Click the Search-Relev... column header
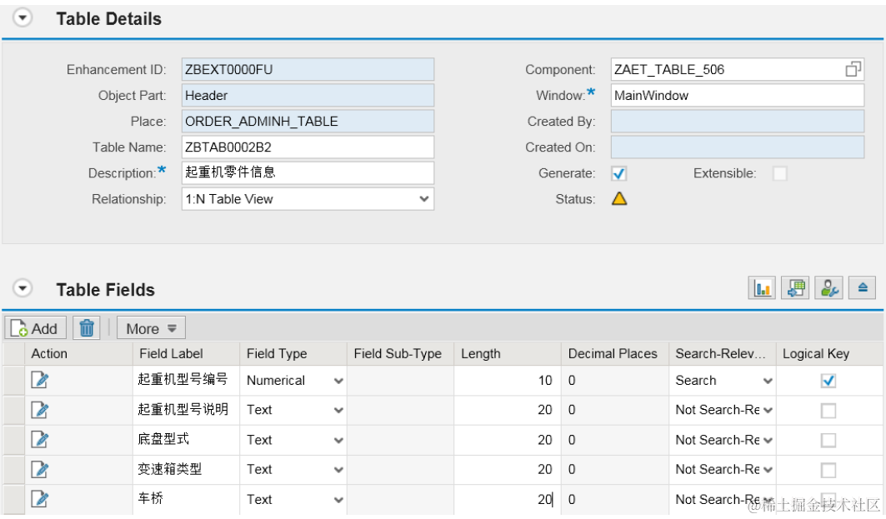 [723, 353]
